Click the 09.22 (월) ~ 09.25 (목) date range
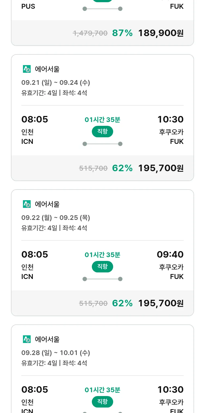 point(56,218)
